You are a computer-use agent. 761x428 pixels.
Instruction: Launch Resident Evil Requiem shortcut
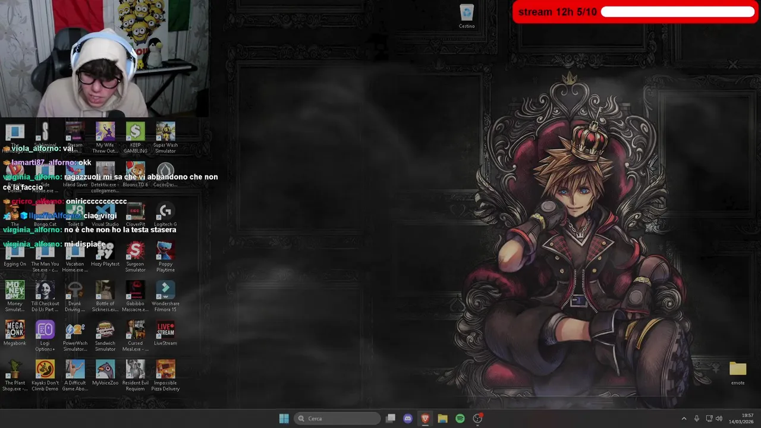[135, 376]
